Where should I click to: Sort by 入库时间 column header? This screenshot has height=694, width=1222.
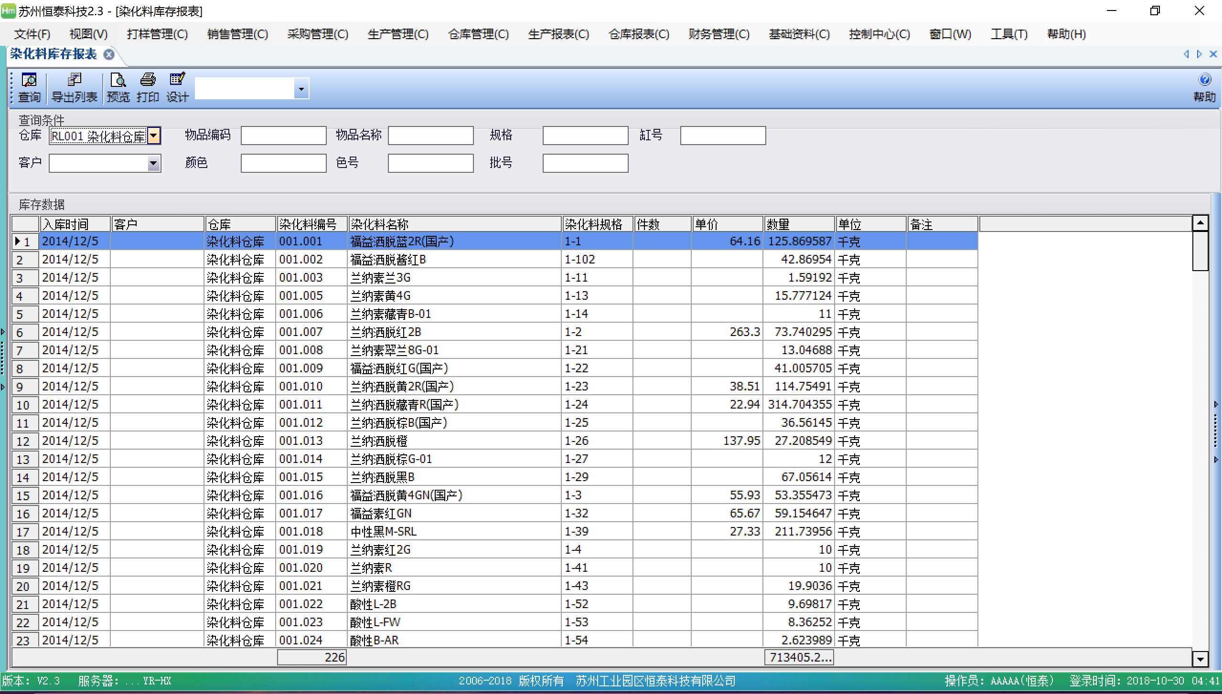click(75, 224)
